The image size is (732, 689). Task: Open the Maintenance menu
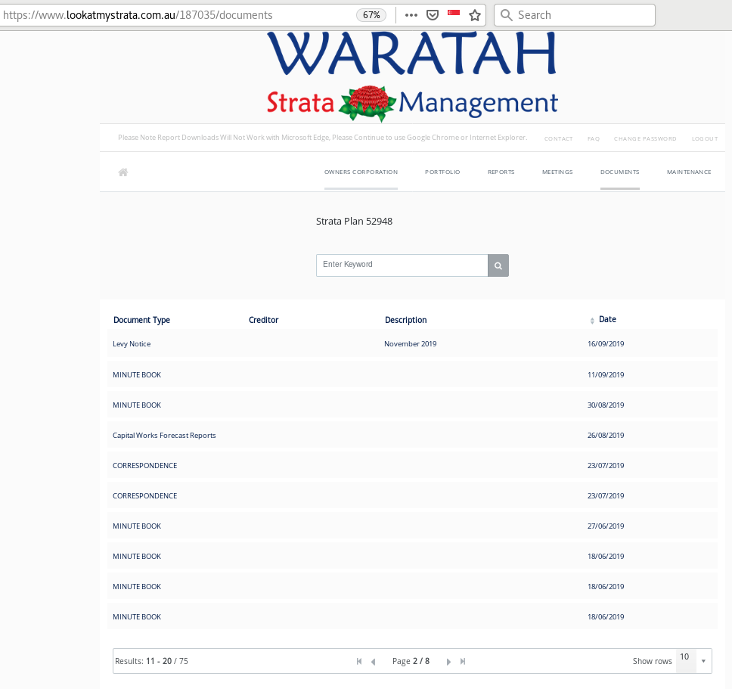(689, 172)
